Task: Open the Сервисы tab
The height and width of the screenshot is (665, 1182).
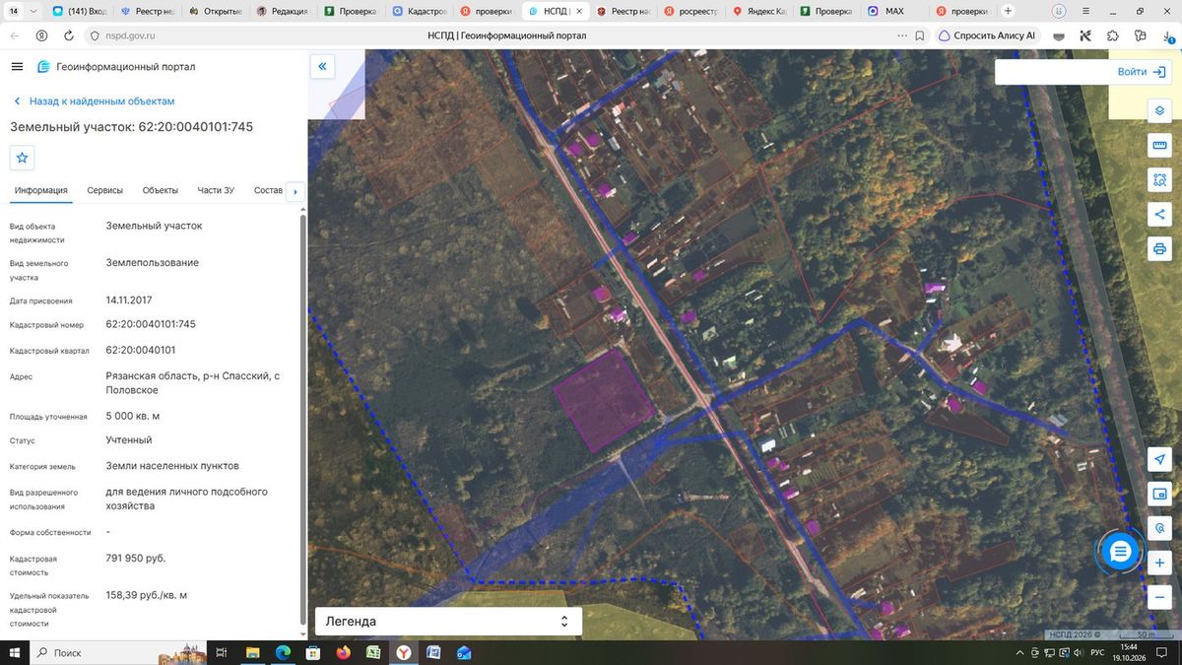Action: click(104, 190)
